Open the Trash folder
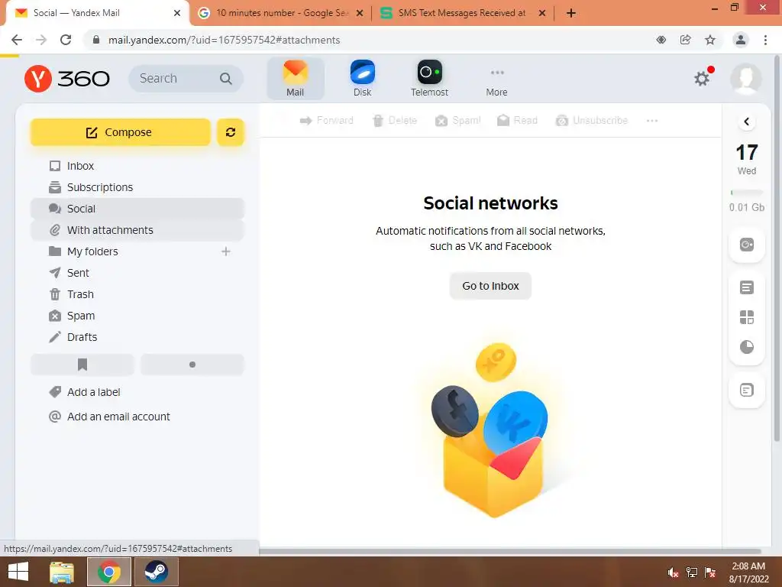782x587 pixels. tap(137, 294)
